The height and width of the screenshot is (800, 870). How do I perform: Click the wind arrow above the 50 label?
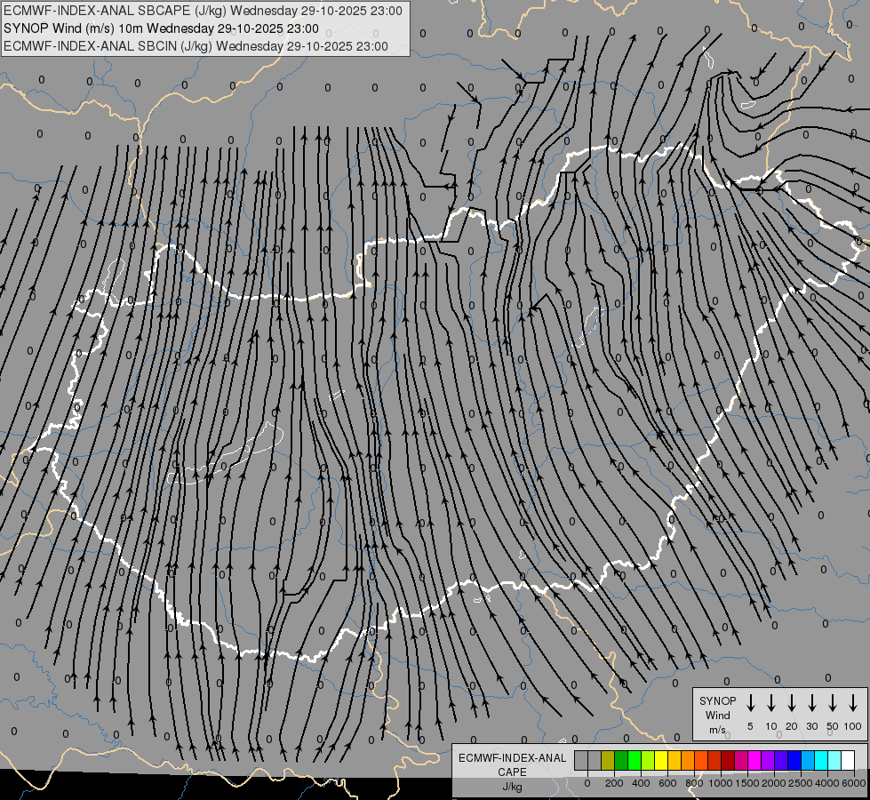pos(833,703)
